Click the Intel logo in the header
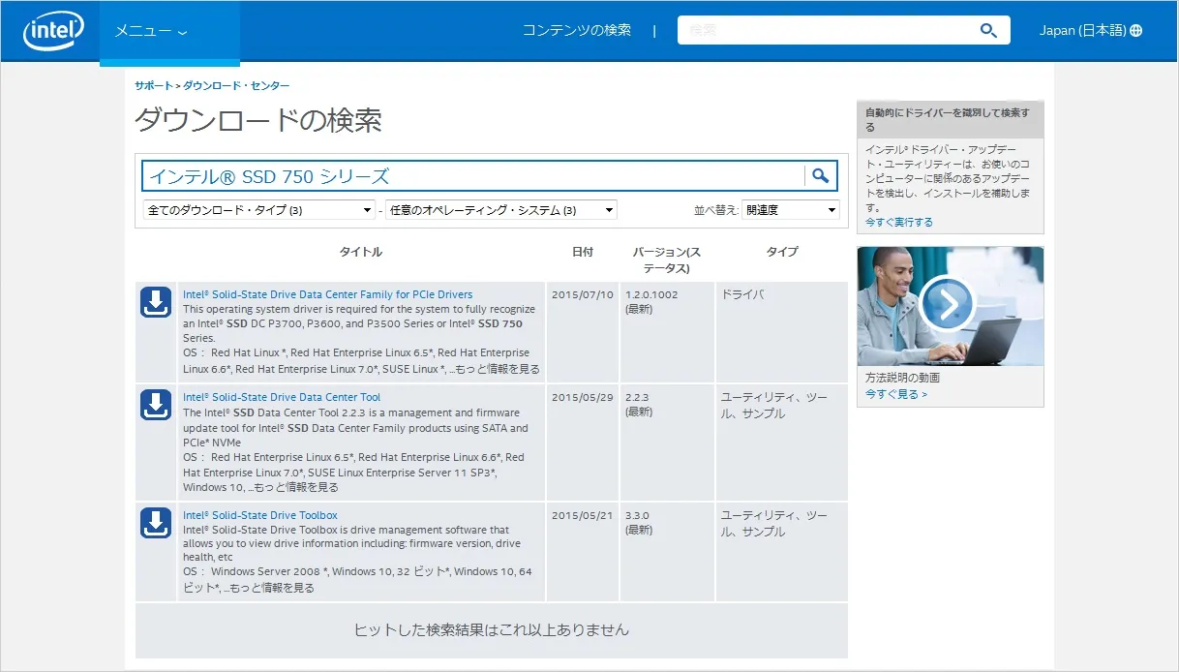Screen dimensions: 1179x672 54,31
